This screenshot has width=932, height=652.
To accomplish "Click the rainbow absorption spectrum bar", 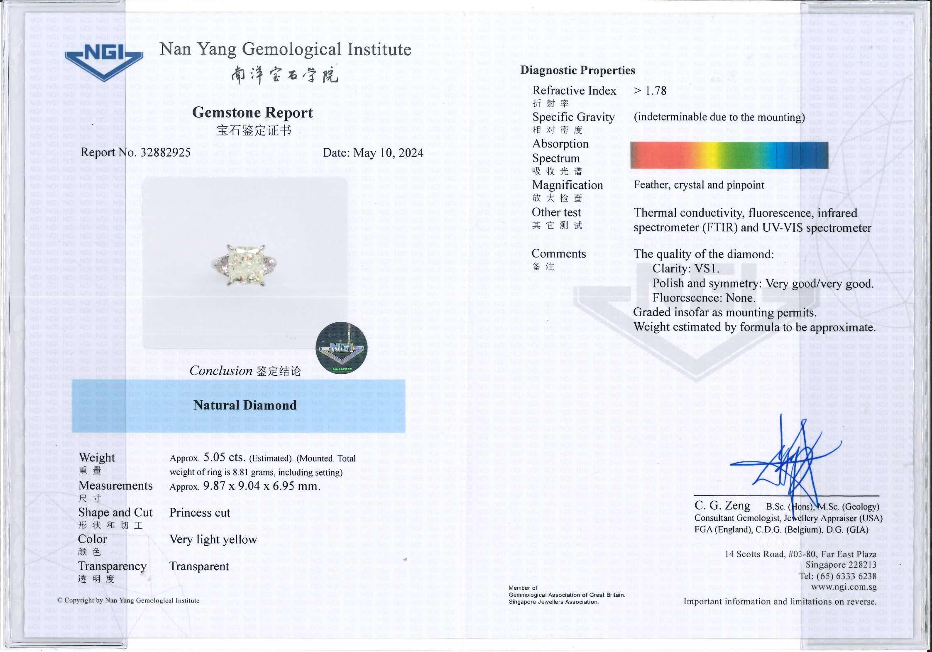I will click(x=729, y=155).
